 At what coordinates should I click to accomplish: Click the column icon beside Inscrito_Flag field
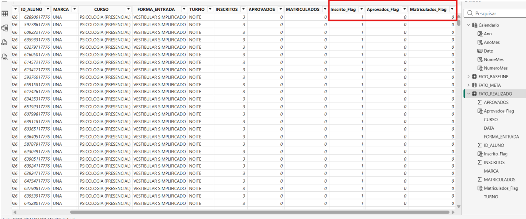coord(480,154)
